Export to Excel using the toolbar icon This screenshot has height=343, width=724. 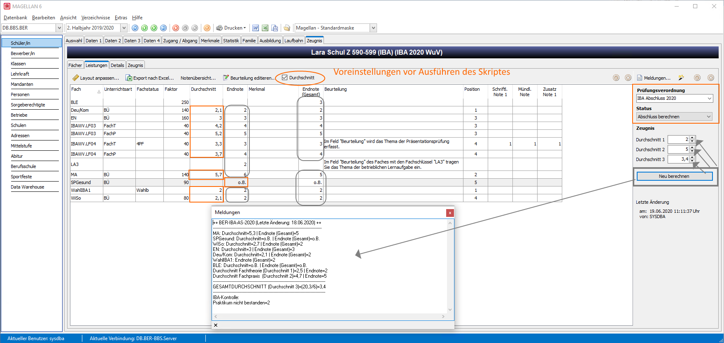pos(265,28)
